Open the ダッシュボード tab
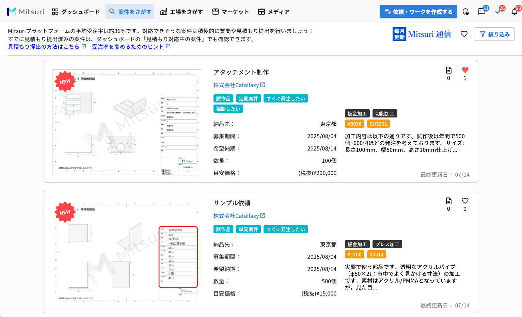Image resolution: width=522 pixels, height=317 pixels. coord(76,12)
